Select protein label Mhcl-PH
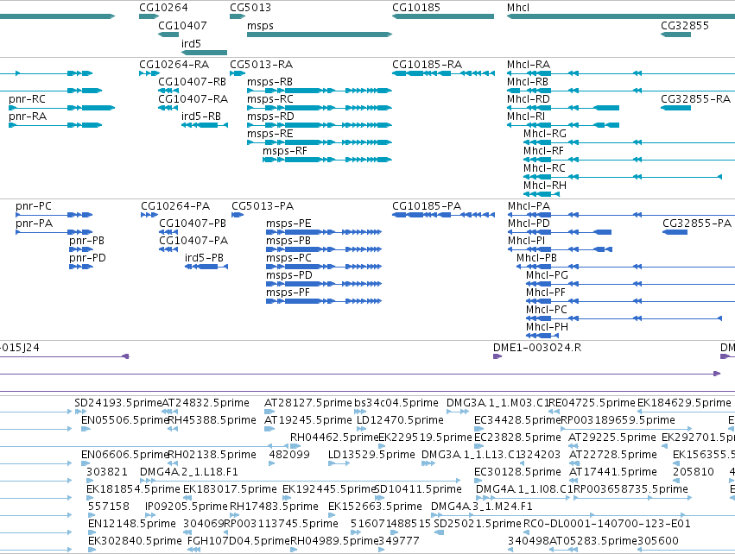 (x=547, y=327)
